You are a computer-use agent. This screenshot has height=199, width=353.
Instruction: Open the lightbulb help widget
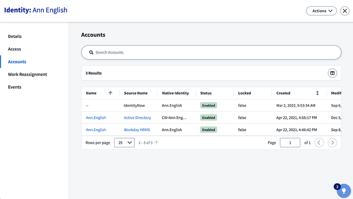click(344, 191)
